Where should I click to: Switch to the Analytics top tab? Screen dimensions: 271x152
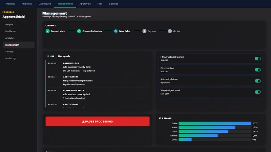pos(27,4)
